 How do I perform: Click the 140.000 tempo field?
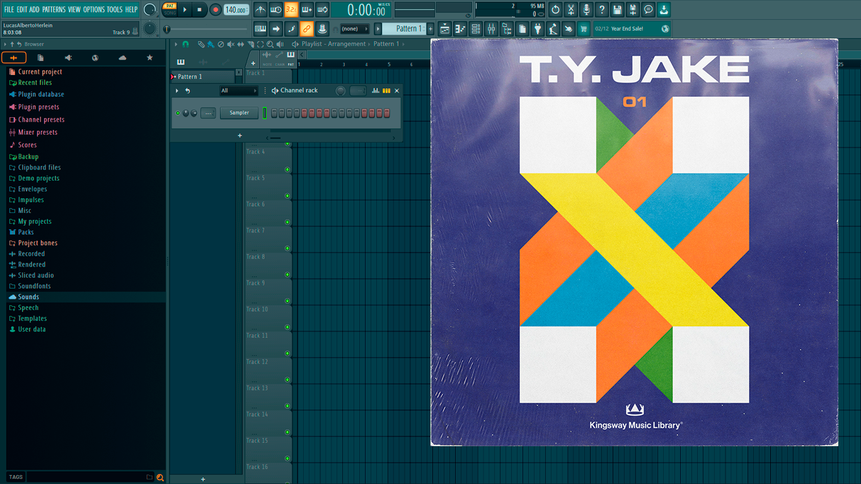point(236,9)
